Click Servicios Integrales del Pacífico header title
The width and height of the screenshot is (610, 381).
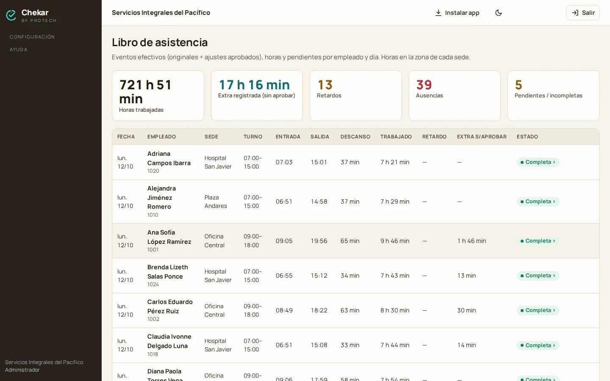coord(161,13)
